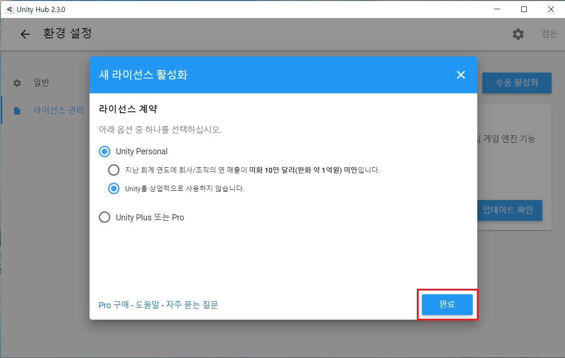This screenshot has height=358, width=565.
Task: Select the Unity Personal radio button
Action: click(105, 152)
